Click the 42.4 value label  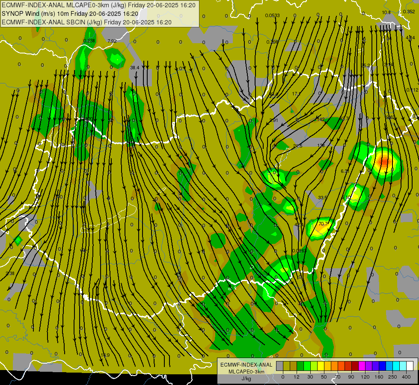point(299,225)
